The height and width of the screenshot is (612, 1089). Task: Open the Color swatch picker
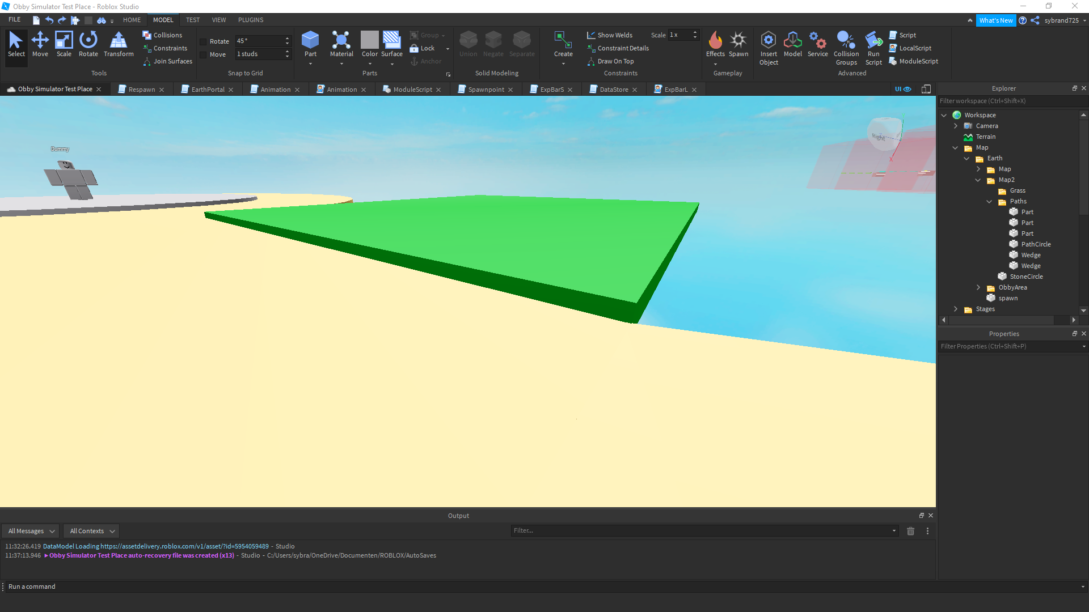(369, 41)
